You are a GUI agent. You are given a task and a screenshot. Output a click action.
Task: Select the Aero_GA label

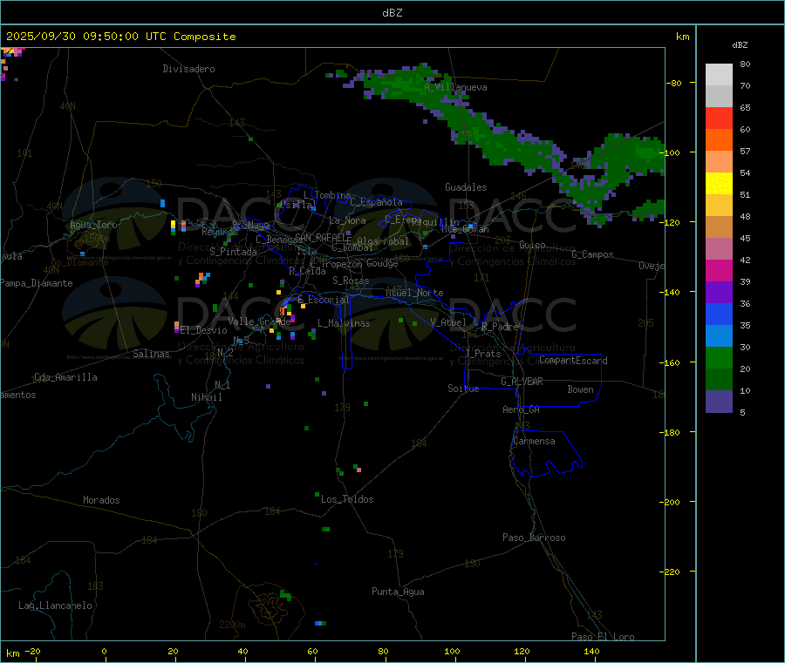tap(522, 409)
